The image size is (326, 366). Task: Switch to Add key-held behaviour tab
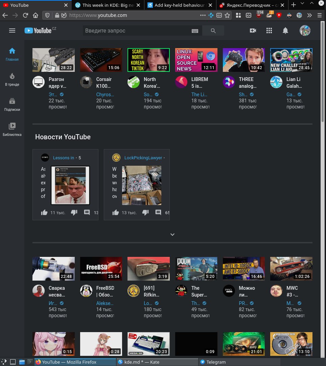tap(180, 5)
